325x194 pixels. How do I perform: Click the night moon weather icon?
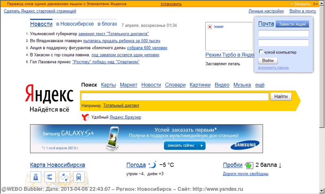(x=152, y=165)
